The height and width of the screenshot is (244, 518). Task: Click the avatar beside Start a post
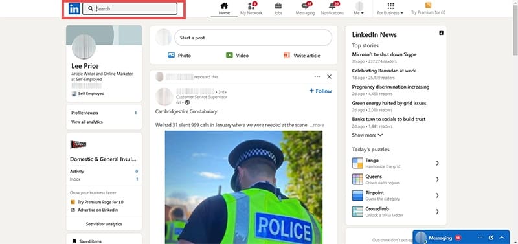pyautogui.click(x=164, y=38)
